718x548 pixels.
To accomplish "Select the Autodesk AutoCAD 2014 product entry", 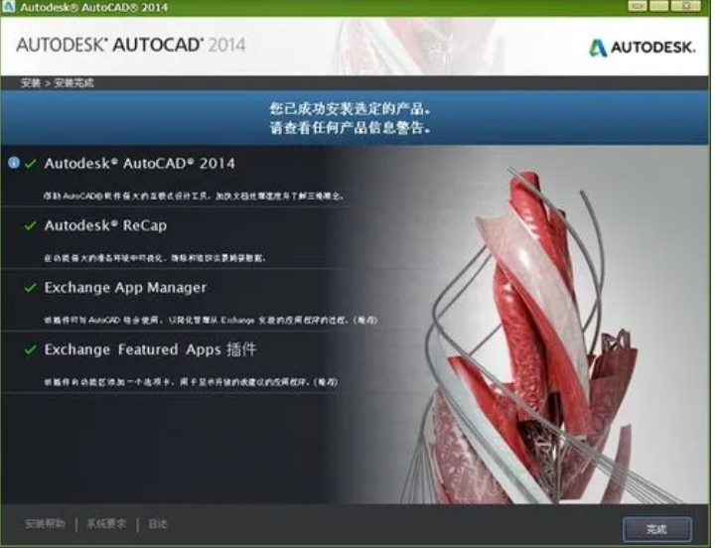I will [x=139, y=163].
